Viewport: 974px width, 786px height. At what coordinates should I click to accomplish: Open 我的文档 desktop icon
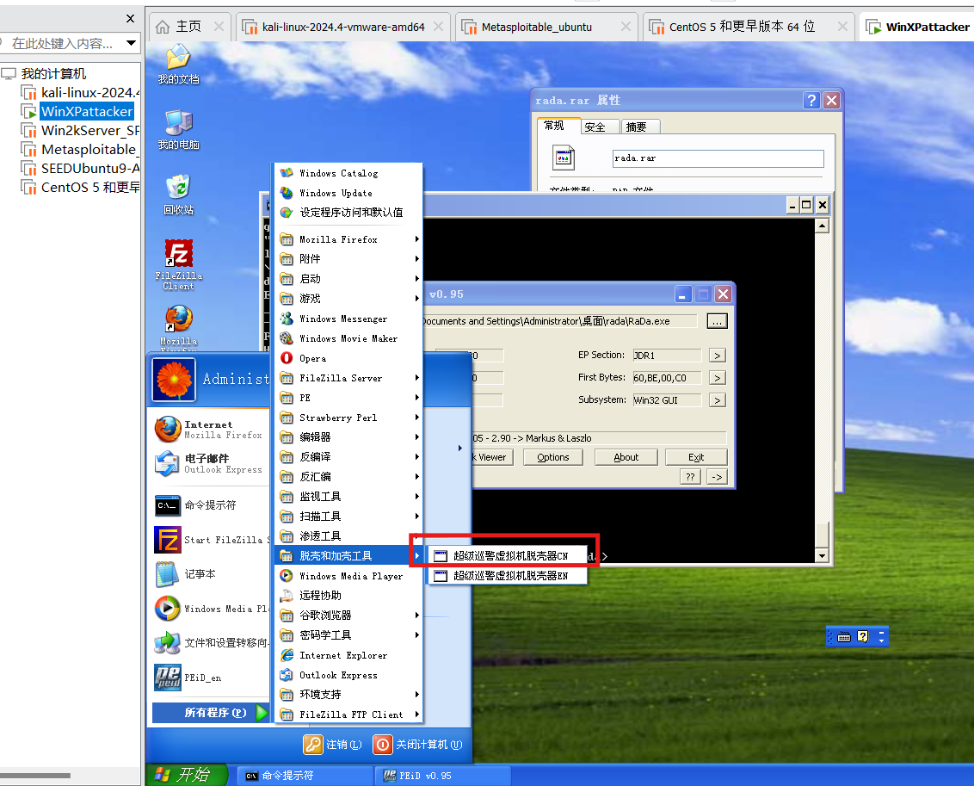[x=178, y=64]
